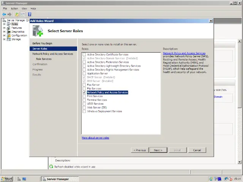Select Role Services wizard step
The image size is (243, 182).
click(44, 59)
